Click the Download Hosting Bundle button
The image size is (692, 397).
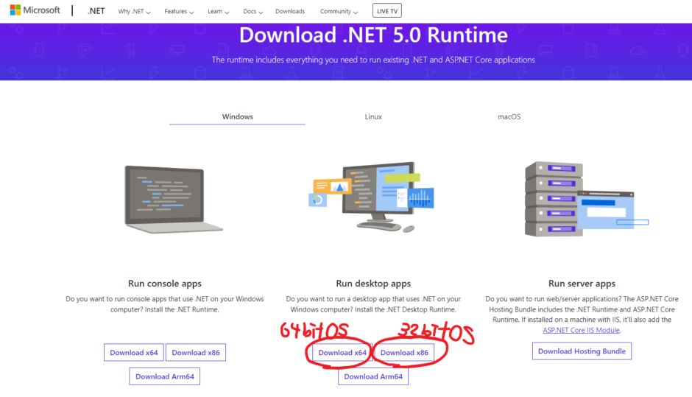point(582,351)
